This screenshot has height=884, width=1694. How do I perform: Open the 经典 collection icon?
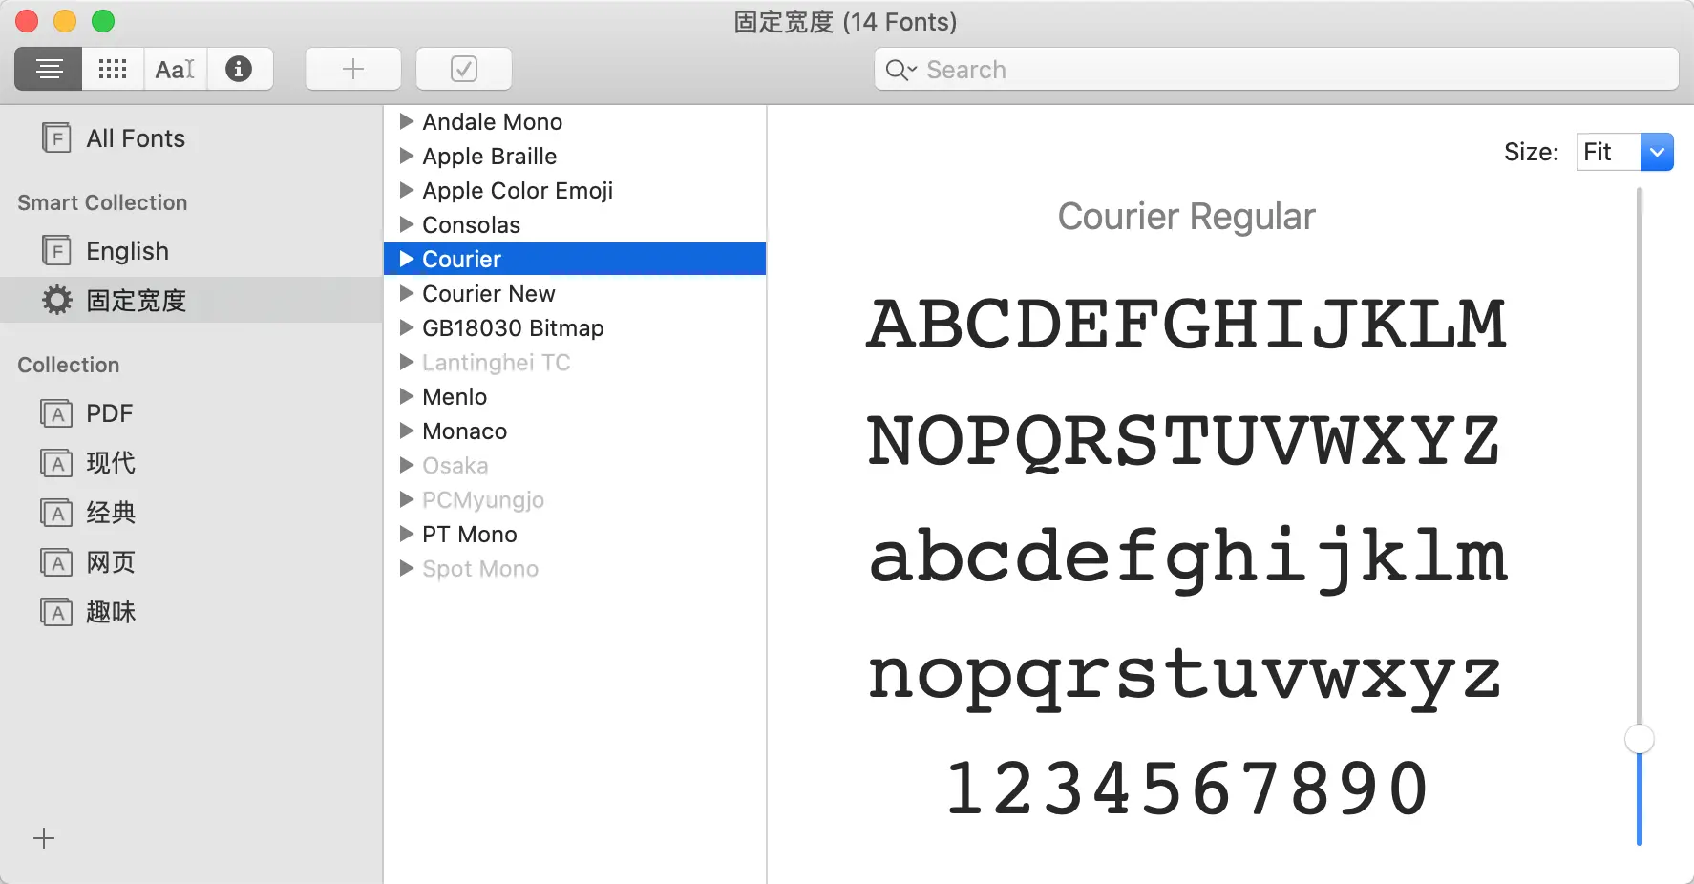click(x=56, y=513)
